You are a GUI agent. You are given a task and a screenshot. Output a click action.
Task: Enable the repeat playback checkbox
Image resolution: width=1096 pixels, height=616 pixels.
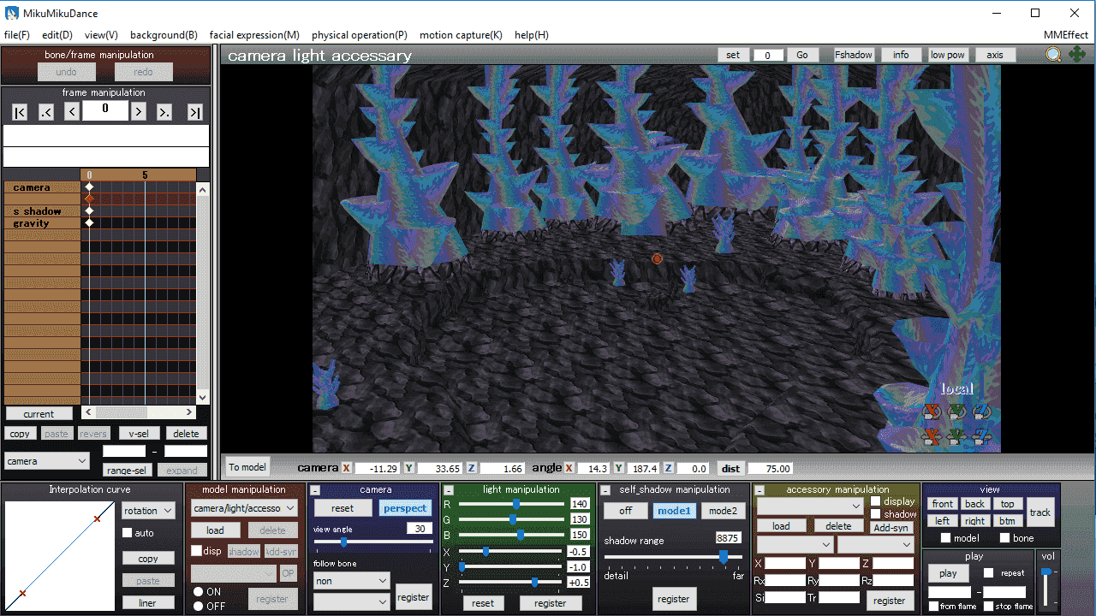coord(989,573)
